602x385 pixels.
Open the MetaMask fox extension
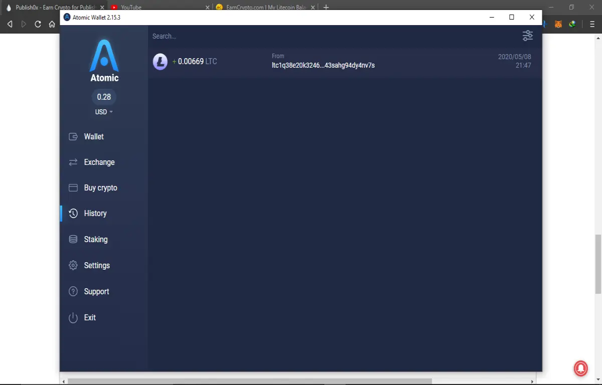tap(558, 24)
